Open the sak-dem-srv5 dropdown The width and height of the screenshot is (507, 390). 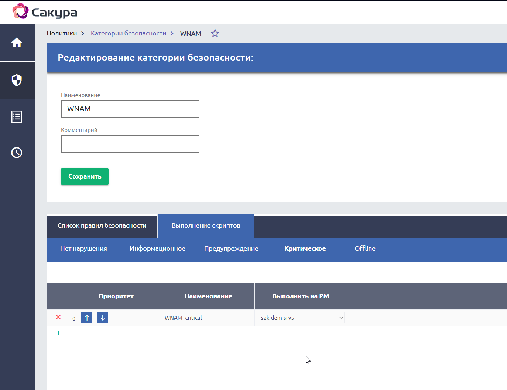pos(301,318)
